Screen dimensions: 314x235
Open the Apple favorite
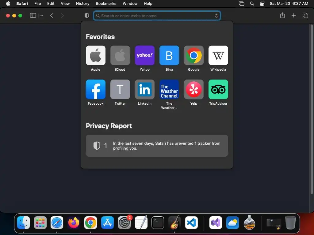click(96, 55)
